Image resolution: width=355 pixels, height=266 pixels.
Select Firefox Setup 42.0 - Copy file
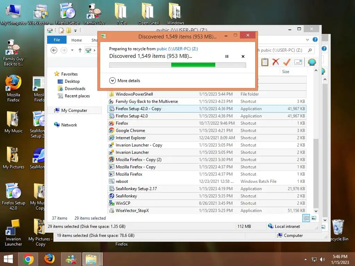[207, 108]
